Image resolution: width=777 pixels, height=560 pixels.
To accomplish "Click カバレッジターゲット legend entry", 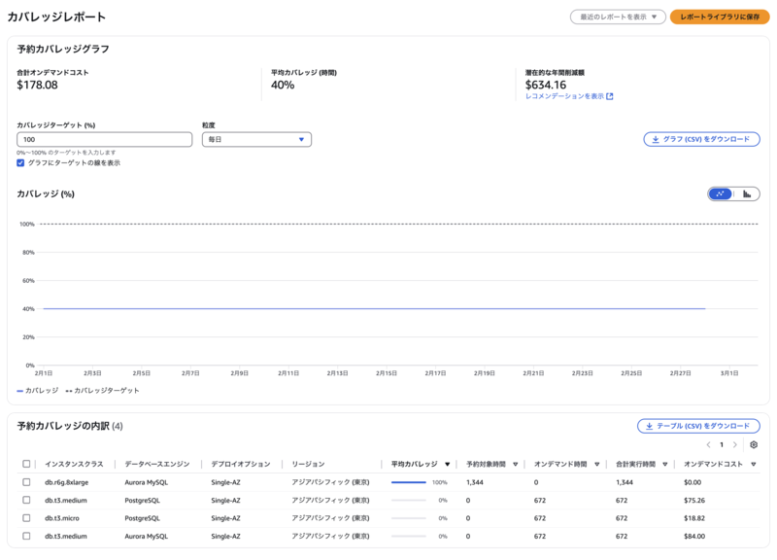I will click(103, 391).
